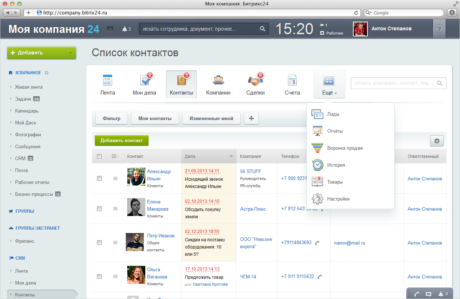Image resolution: width=460 pixels, height=299 pixels.
Task: Apply Измененные мной filter
Action: click(x=211, y=118)
